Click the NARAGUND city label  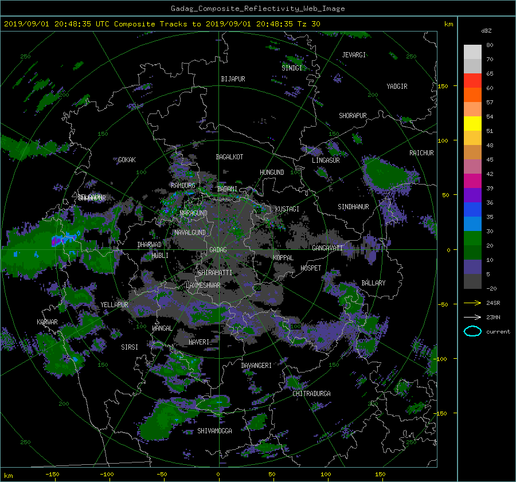click(194, 213)
